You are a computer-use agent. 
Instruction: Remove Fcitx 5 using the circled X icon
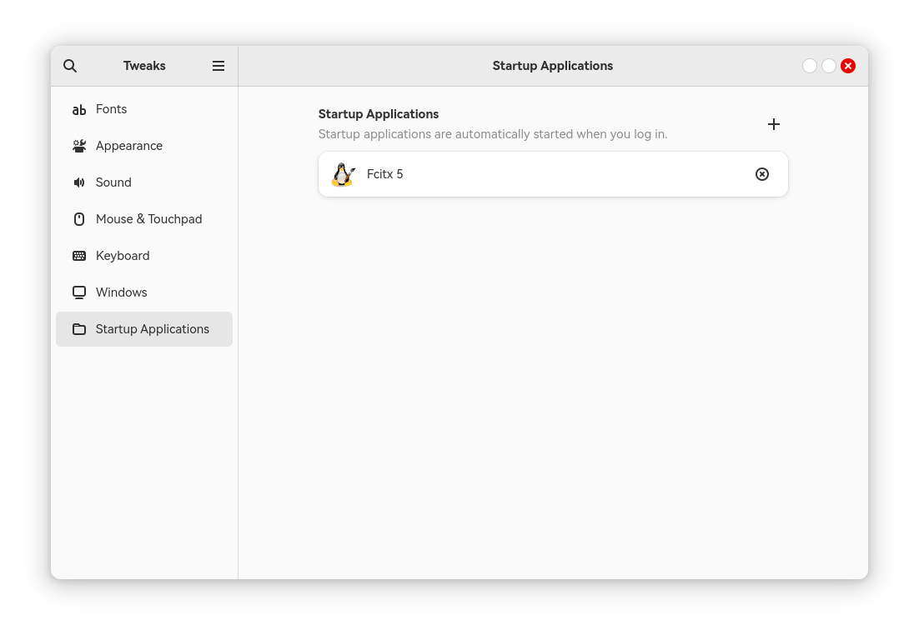pyautogui.click(x=762, y=174)
